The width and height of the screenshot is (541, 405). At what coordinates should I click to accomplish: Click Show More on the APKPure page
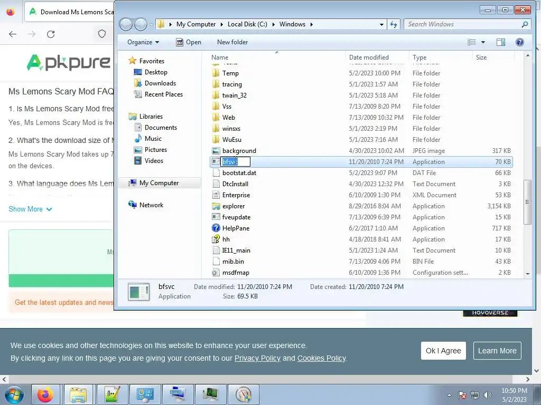click(30, 209)
